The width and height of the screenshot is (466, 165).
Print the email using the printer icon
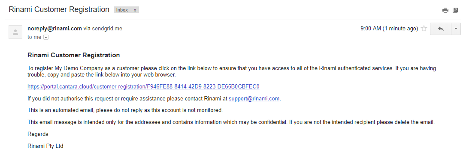click(445, 10)
